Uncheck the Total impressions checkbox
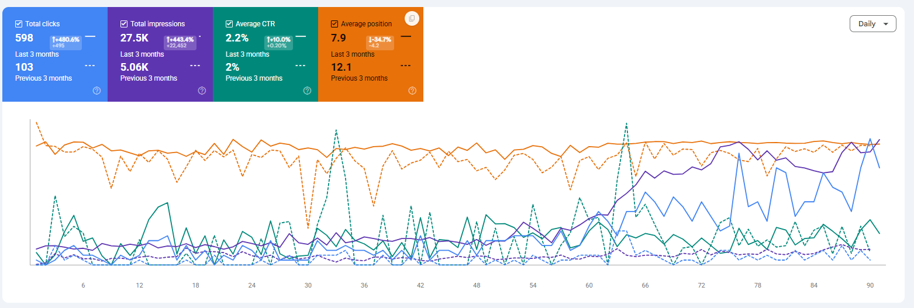The width and height of the screenshot is (914, 308). click(x=124, y=24)
